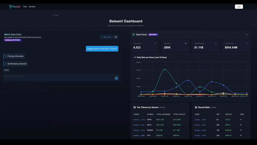The width and height of the screenshot is (257, 145).
Task: Click the Total Wagered chart icon
Action: point(216,43)
